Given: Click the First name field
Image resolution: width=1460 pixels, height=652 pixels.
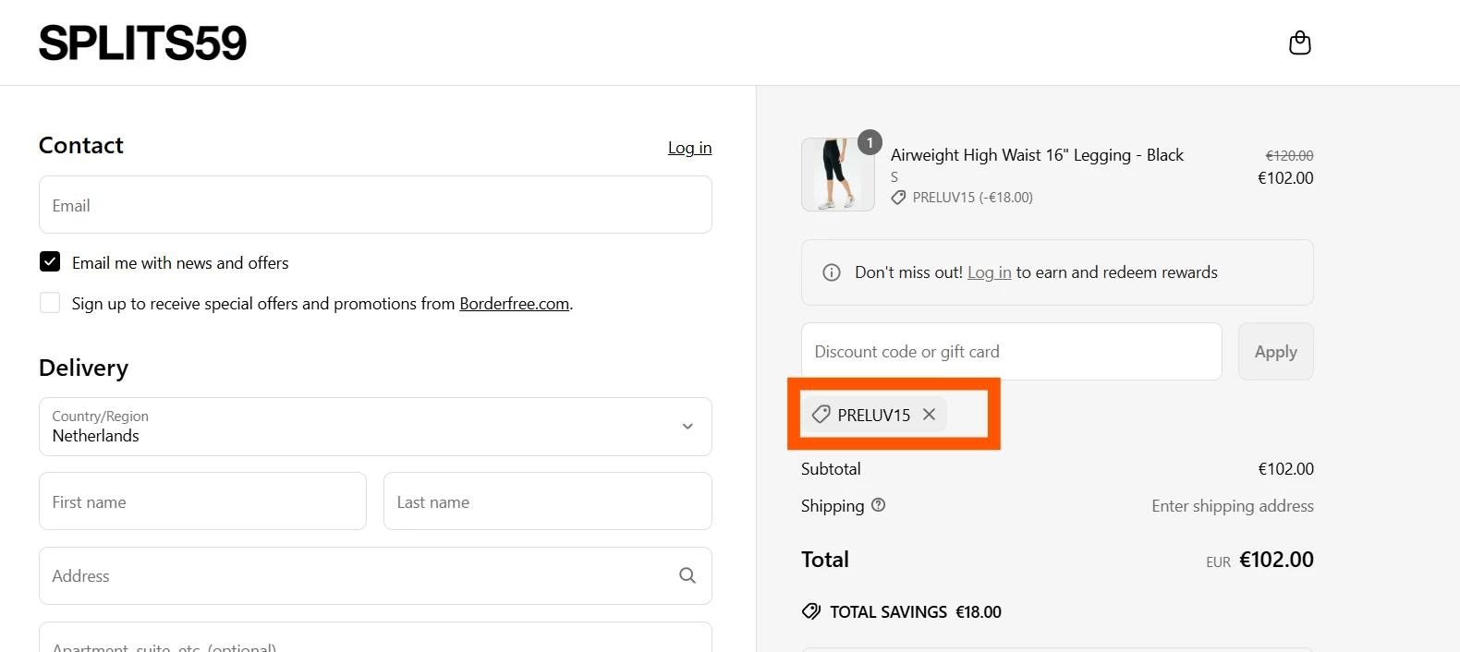Looking at the screenshot, I should (x=203, y=501).
